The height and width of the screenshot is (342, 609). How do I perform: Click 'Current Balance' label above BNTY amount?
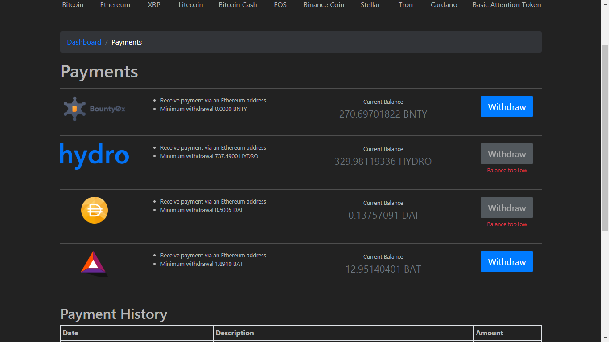click(383, 102)
